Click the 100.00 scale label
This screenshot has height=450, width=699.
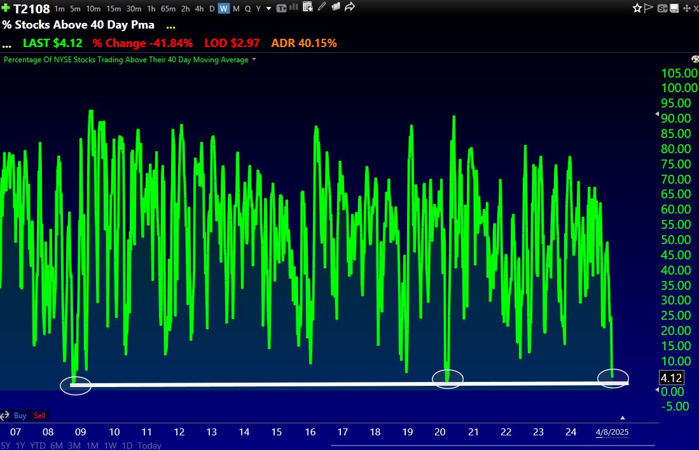pyautogui.click(x=679, y=88)
